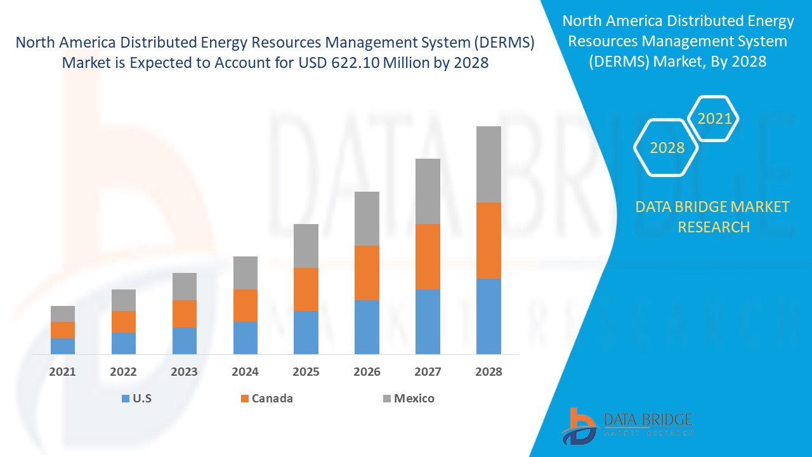Toggle the Mexico series via its legend entry
The image size is (812, 457).
pos(414,399)
